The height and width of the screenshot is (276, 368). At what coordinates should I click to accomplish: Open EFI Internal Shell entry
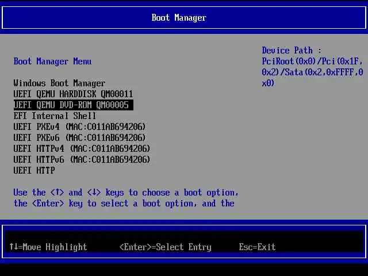(55, 116)
